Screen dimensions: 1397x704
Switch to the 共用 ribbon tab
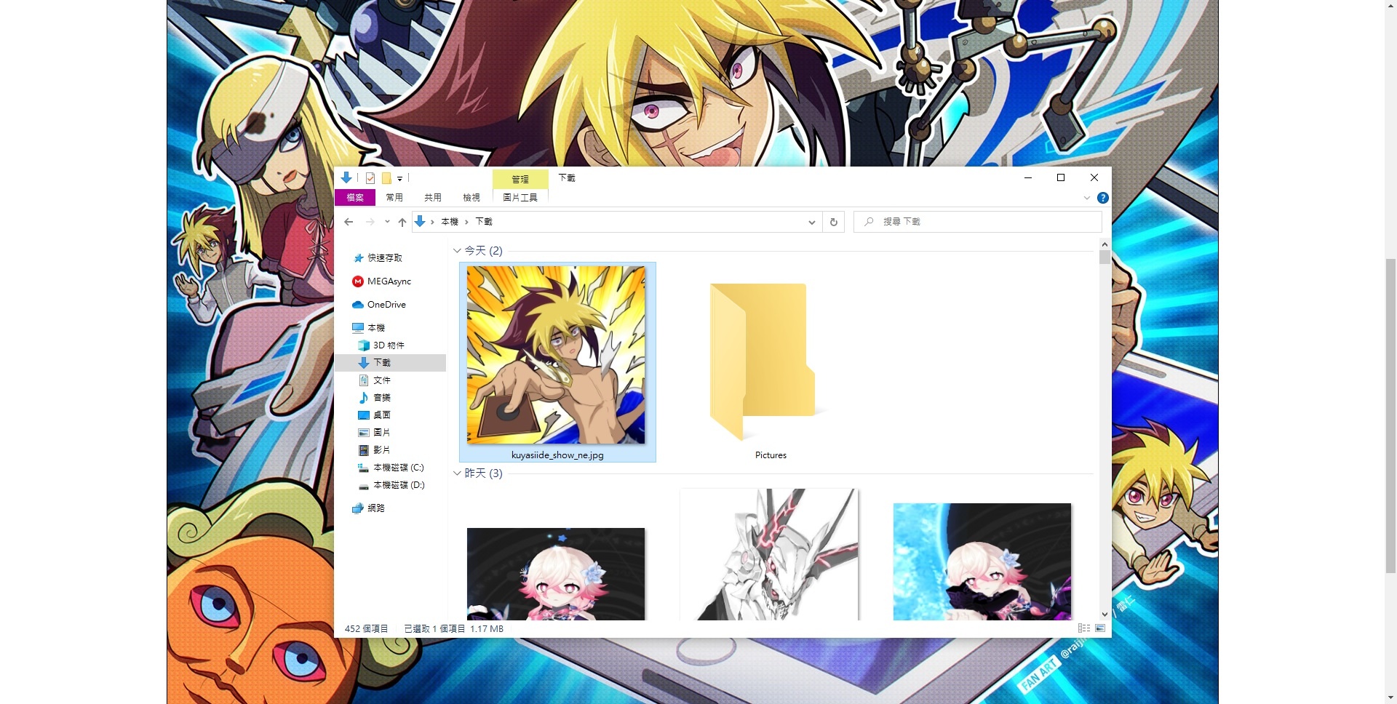433,197
